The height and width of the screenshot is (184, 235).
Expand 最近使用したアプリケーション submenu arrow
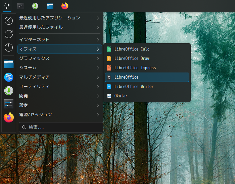click(98, 18)
